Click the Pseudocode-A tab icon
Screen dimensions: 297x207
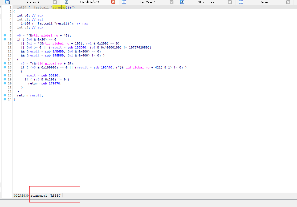[66, 2]
